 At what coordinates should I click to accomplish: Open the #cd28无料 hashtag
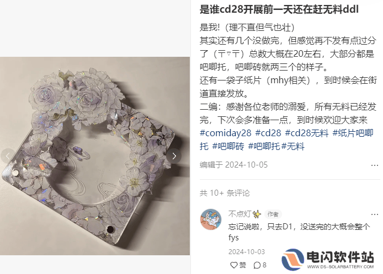tap(307, 133)
